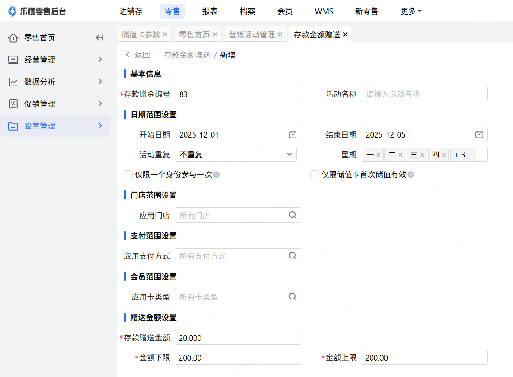
Task: Go back using the 返回 link
Action: click(x=138, y=55)
